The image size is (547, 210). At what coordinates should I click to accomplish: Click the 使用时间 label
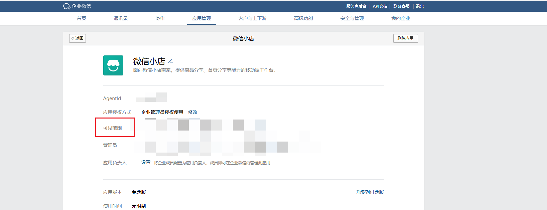pyautogui.click(x=112, y=206)
